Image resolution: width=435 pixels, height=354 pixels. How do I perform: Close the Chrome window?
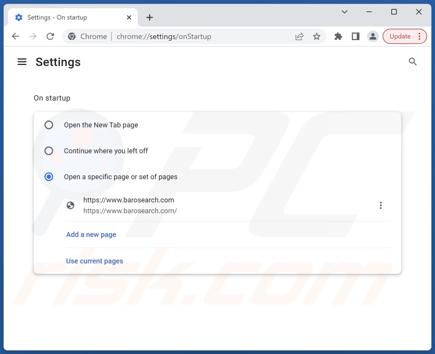point(418,12)
